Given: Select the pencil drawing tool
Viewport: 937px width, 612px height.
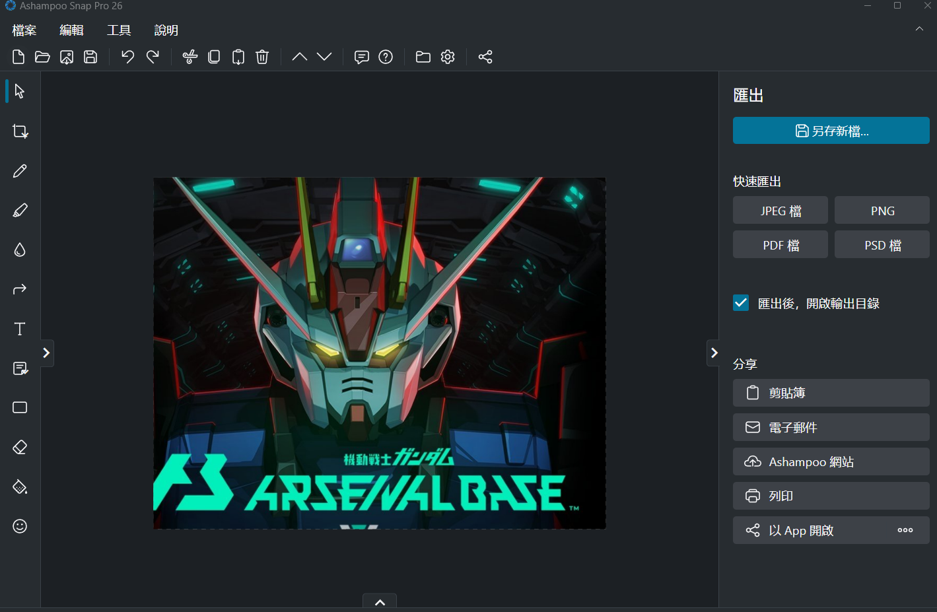Looking at the screenshot, I should [20, 171].
